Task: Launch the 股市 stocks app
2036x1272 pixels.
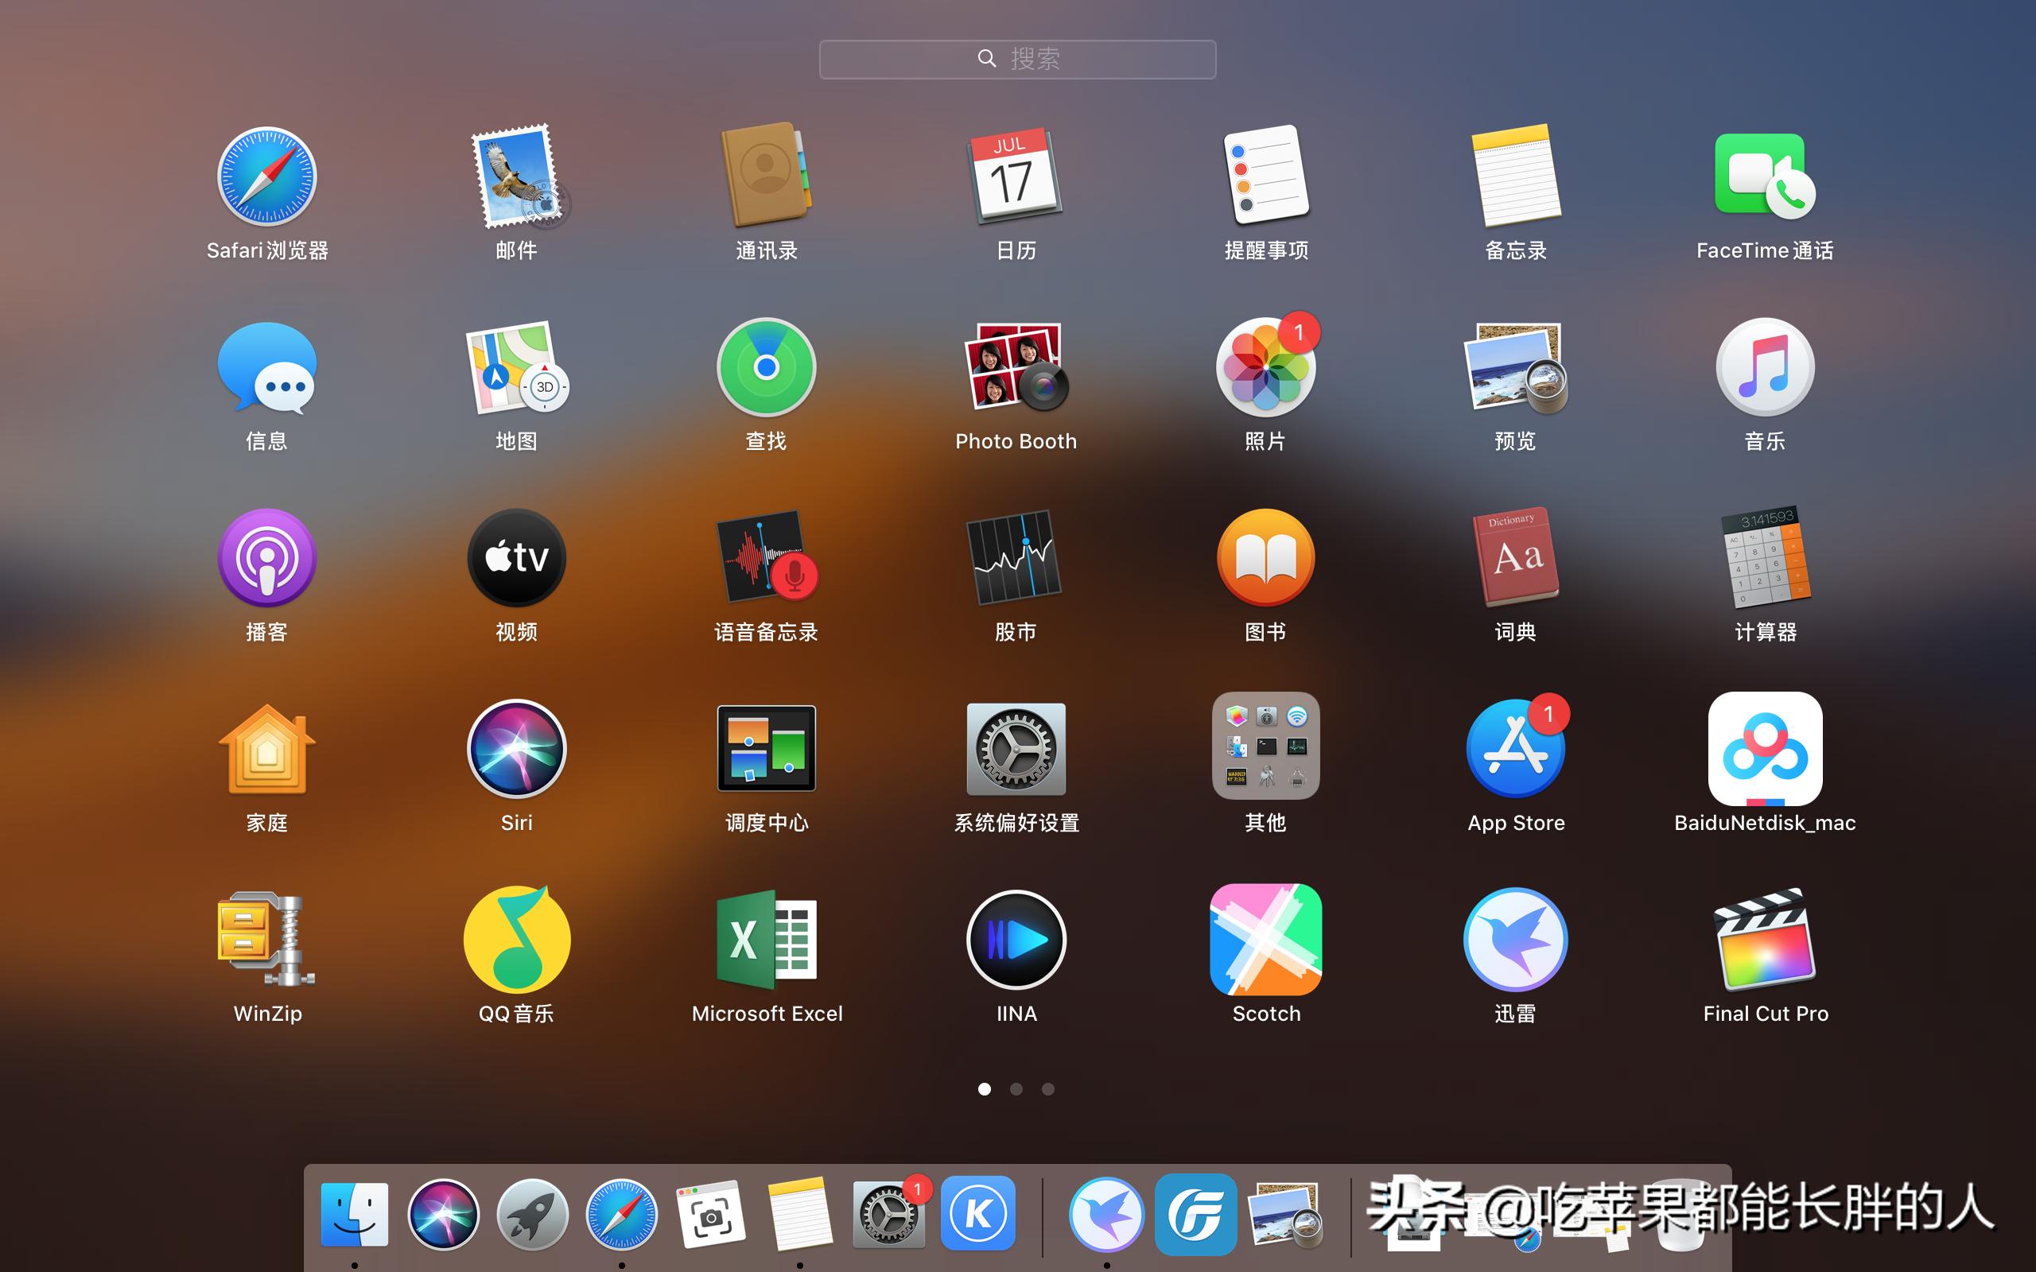Action: pos(1016,558)
